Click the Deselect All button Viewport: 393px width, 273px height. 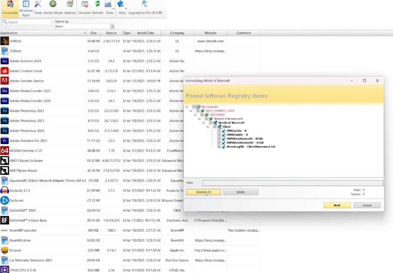(x=204, y=192)
